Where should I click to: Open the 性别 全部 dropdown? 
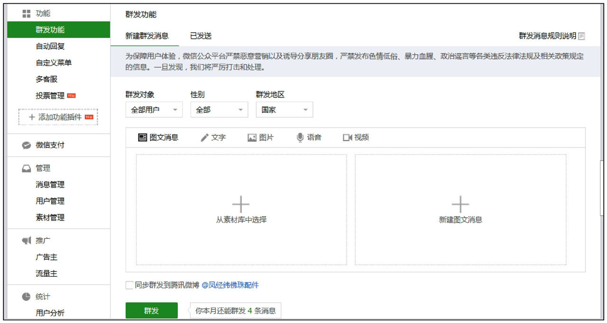pos(219,110)
